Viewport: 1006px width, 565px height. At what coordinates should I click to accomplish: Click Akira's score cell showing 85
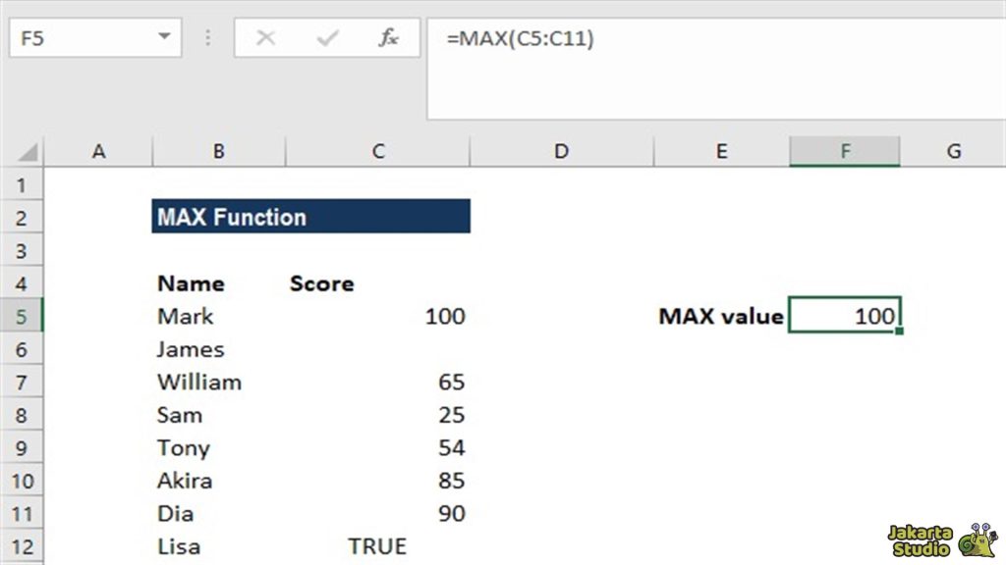pyautogui.click(x=378, y=481)
